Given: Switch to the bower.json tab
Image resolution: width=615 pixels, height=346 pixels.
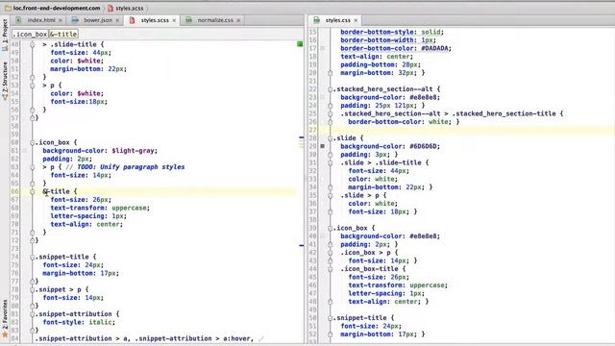Looking at the screenshot, I should click(98, 20).
